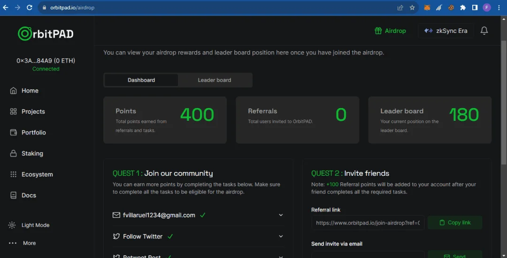Click the site lock icon
The height and width of the screenshot is (258, 507).
[x=44, y=8]
